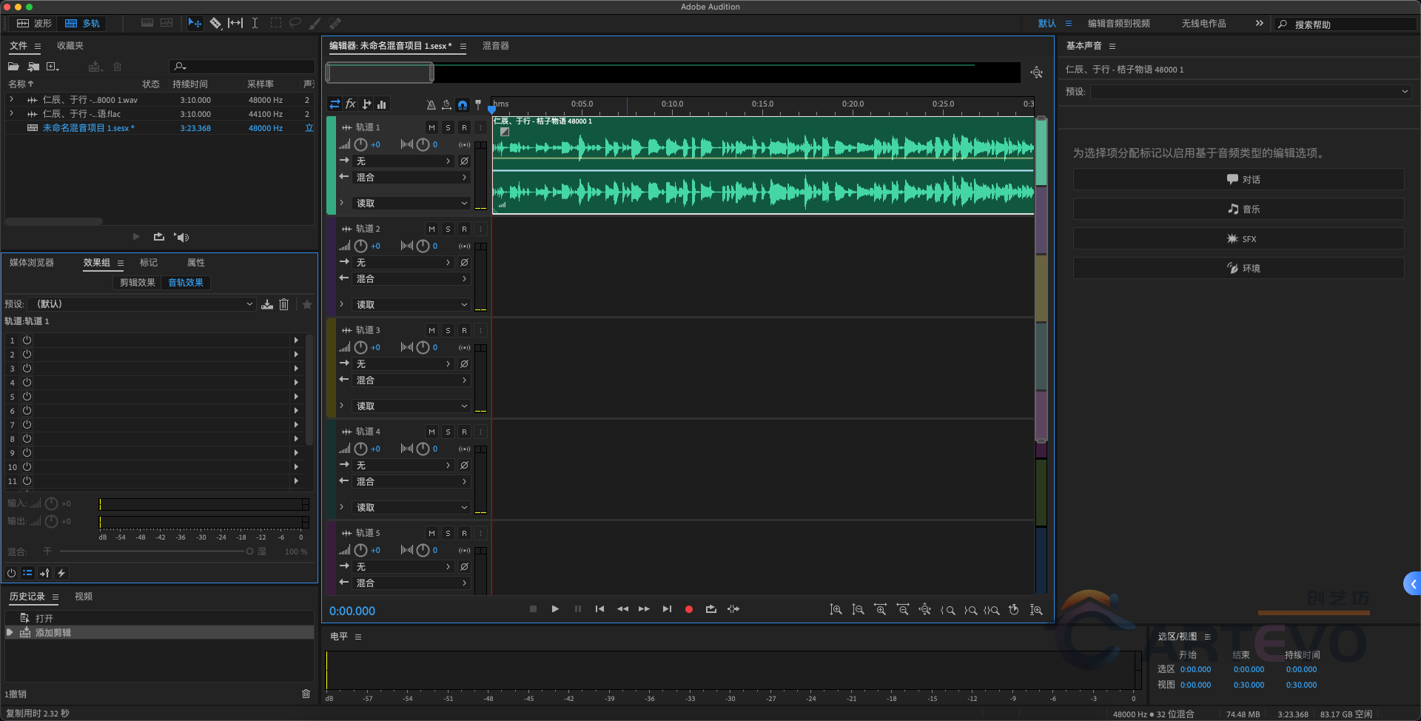Open Track 1 input dropdown (无)
This screenshot has height=721, width=1421.
coord(403,161)
